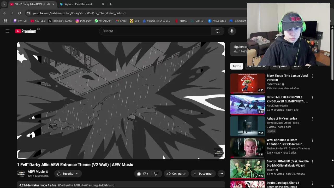The image size is (334, 188).
Task: Open Suscrito notification dropdown
Action: pyautogui.click(x=68, y=174)
